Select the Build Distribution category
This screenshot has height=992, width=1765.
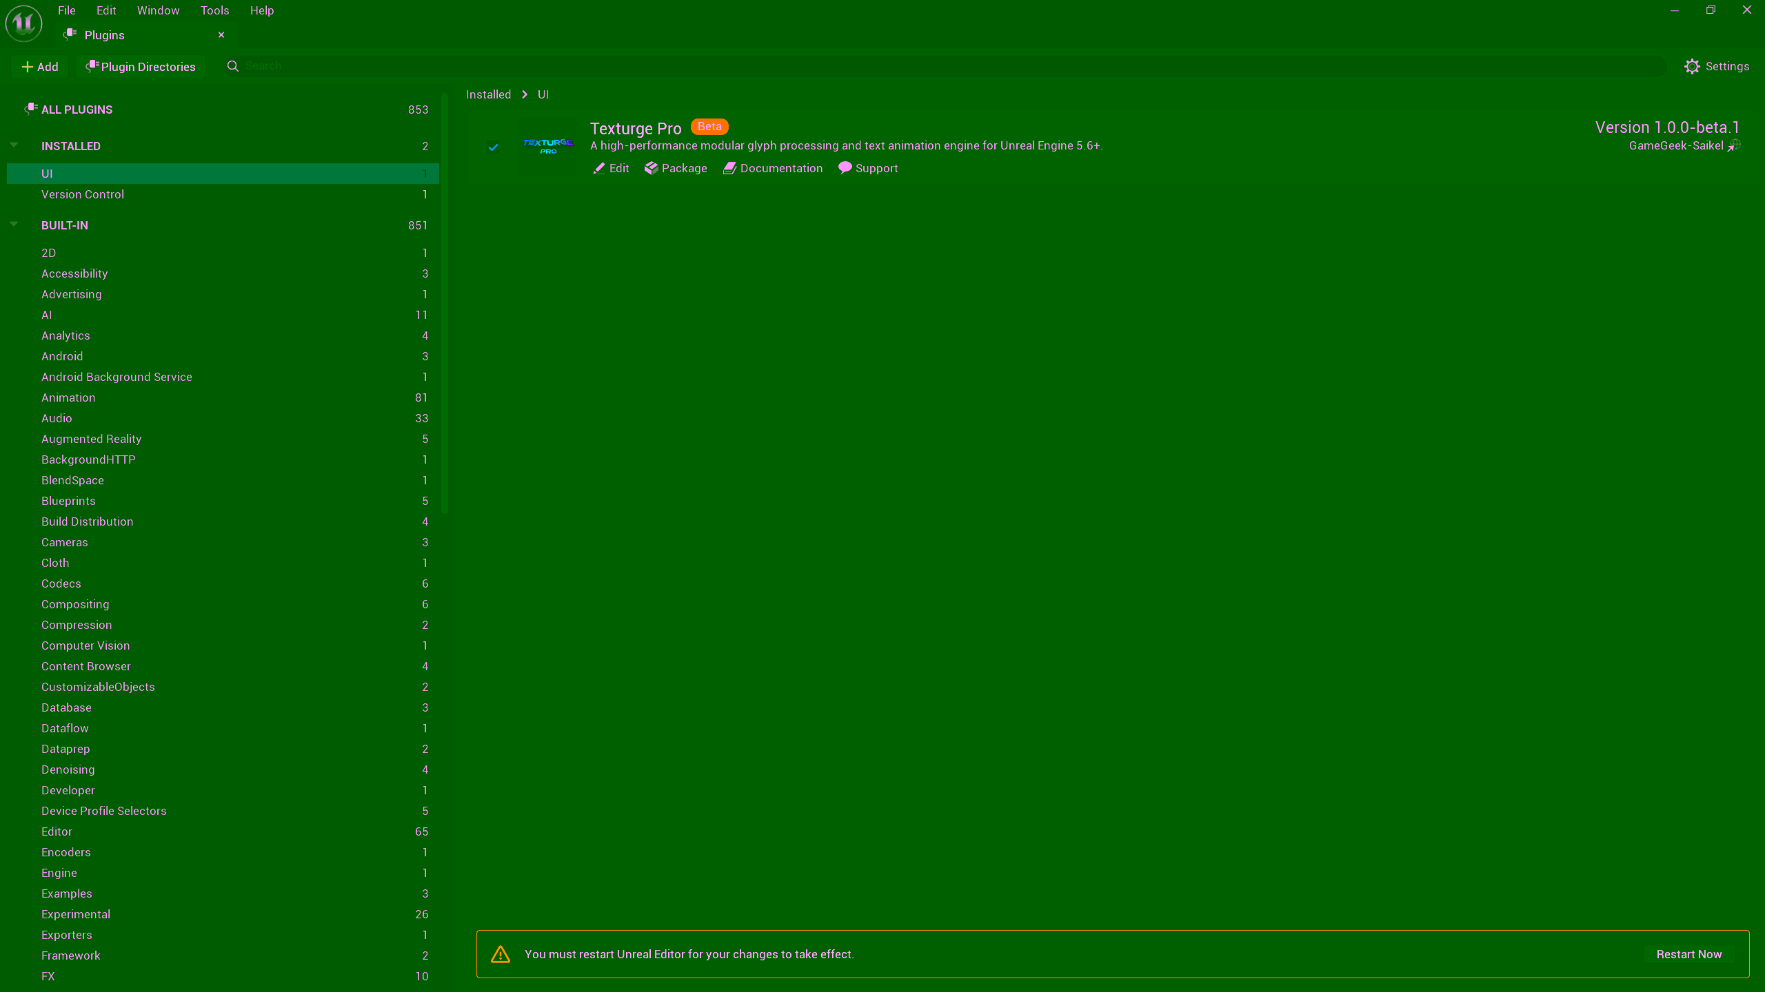coord(223,521)
